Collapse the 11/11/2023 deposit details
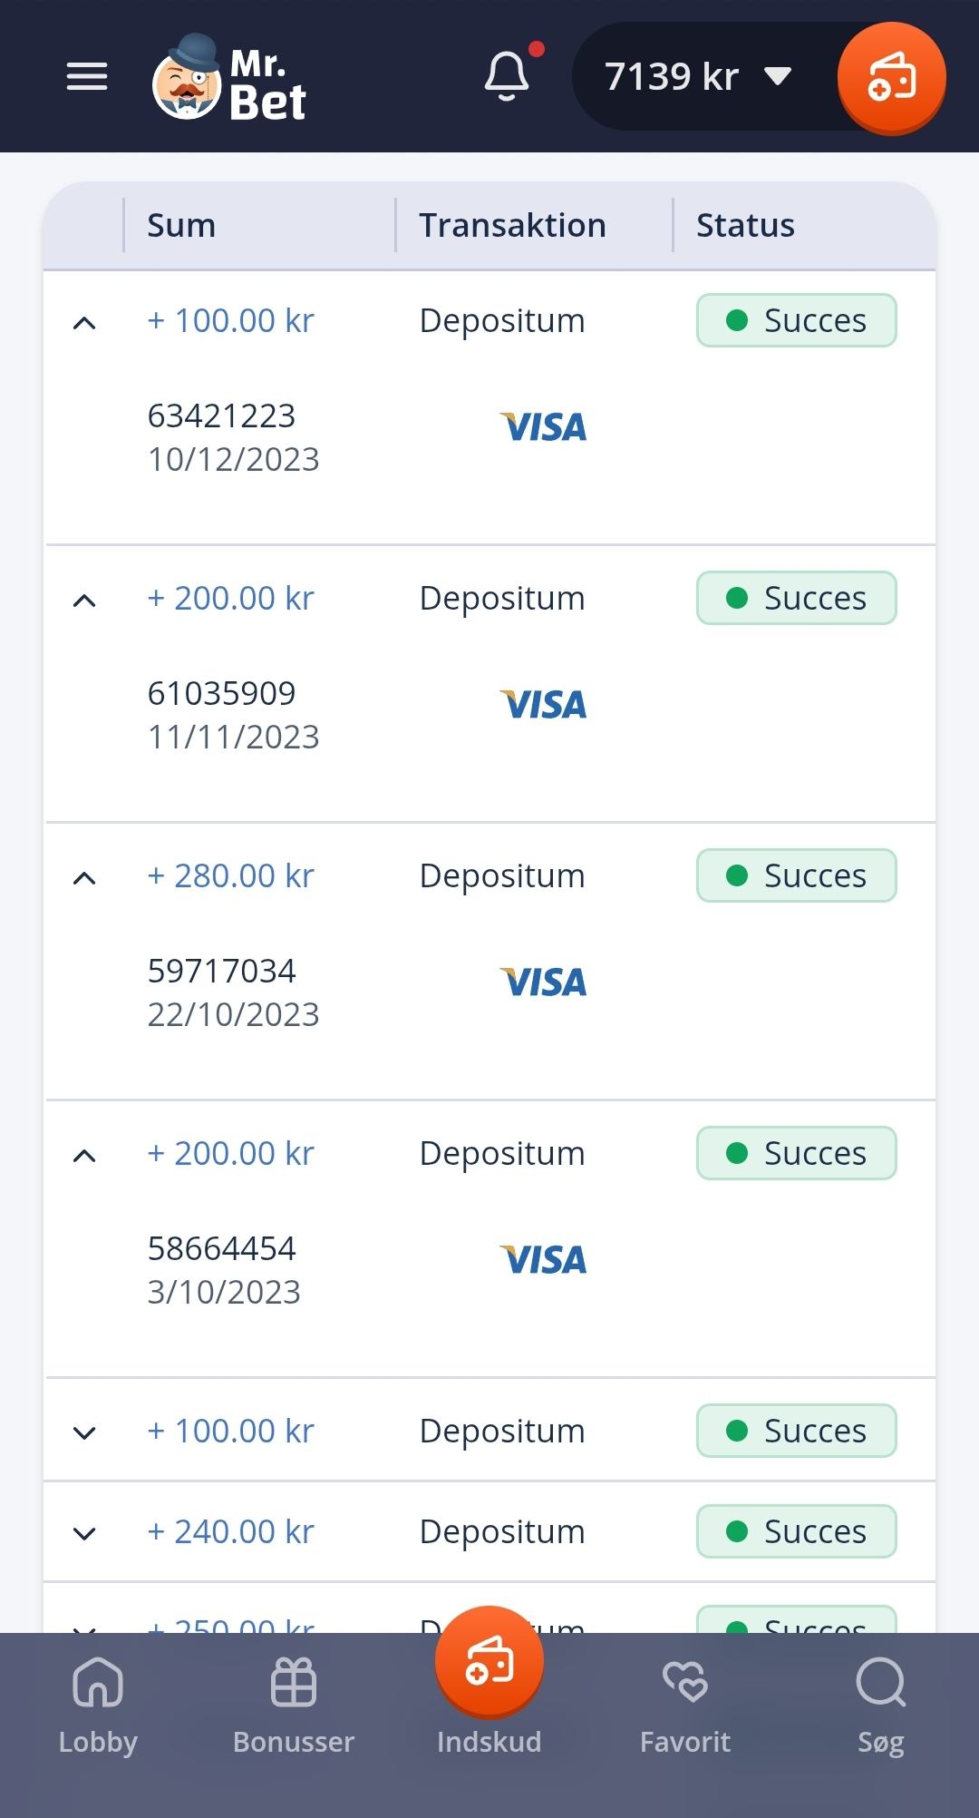 (x=84, y=600)
